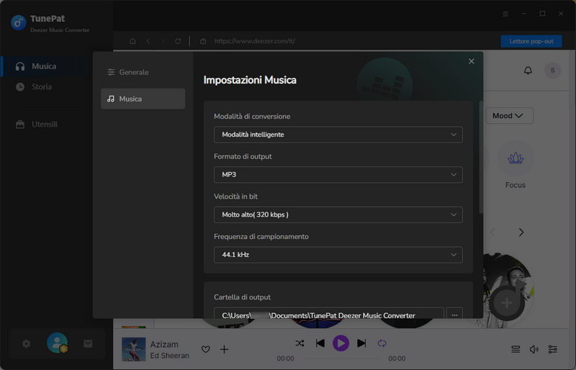Click the settings gear icon bottom-left
The width and height of the screenshot is (576, 370).
tap(26, 344)
